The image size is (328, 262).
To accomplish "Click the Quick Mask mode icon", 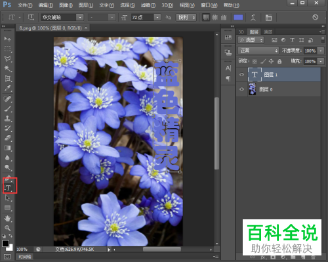I will point(7,256).
